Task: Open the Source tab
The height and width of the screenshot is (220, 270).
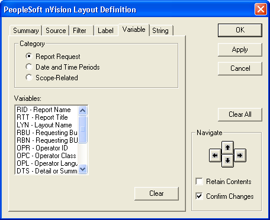Action: tap(56, 31)
